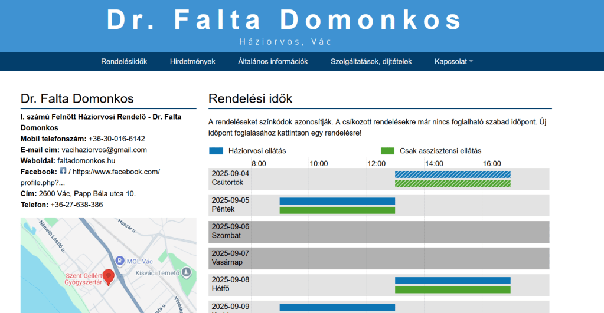604x313 pixels.
Task: Click the Dr. Falta Domonkos header title
Action: tap(285, 20)
